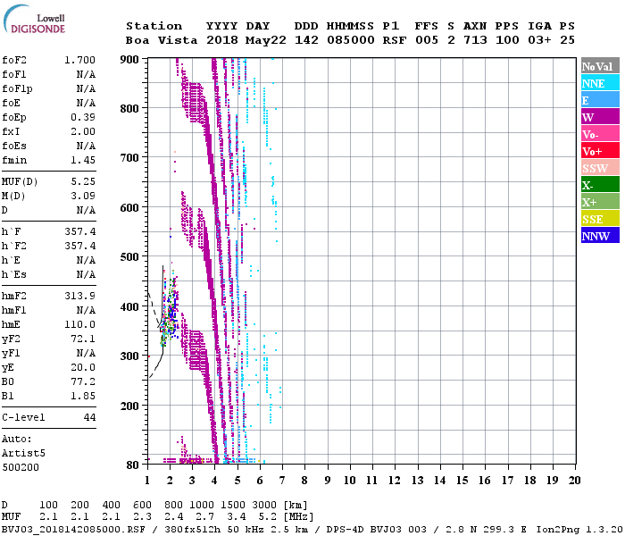Select the SSE yellow legend swatch
Viewport: 625px width, 536px height.
click(x=600, y=219)
